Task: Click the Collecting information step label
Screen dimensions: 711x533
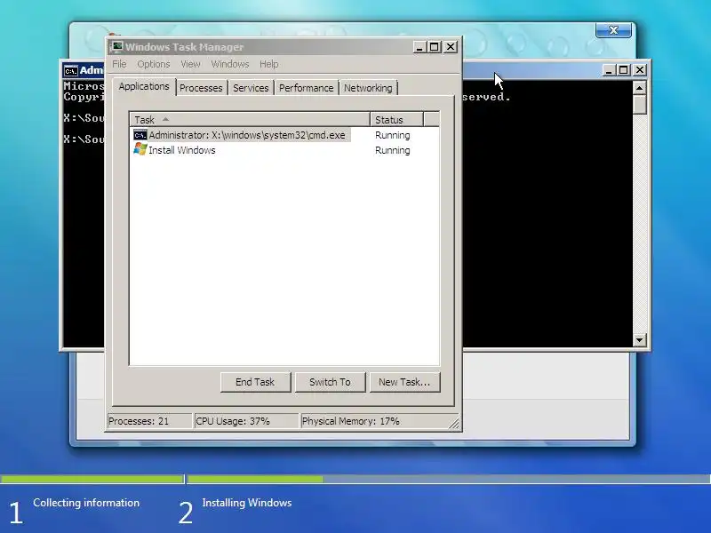Action: (86, 503)
